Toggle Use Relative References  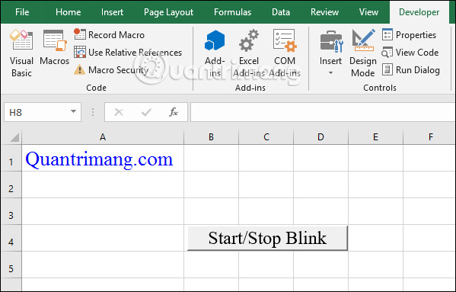pyautogui.click(x=128, y=53)
